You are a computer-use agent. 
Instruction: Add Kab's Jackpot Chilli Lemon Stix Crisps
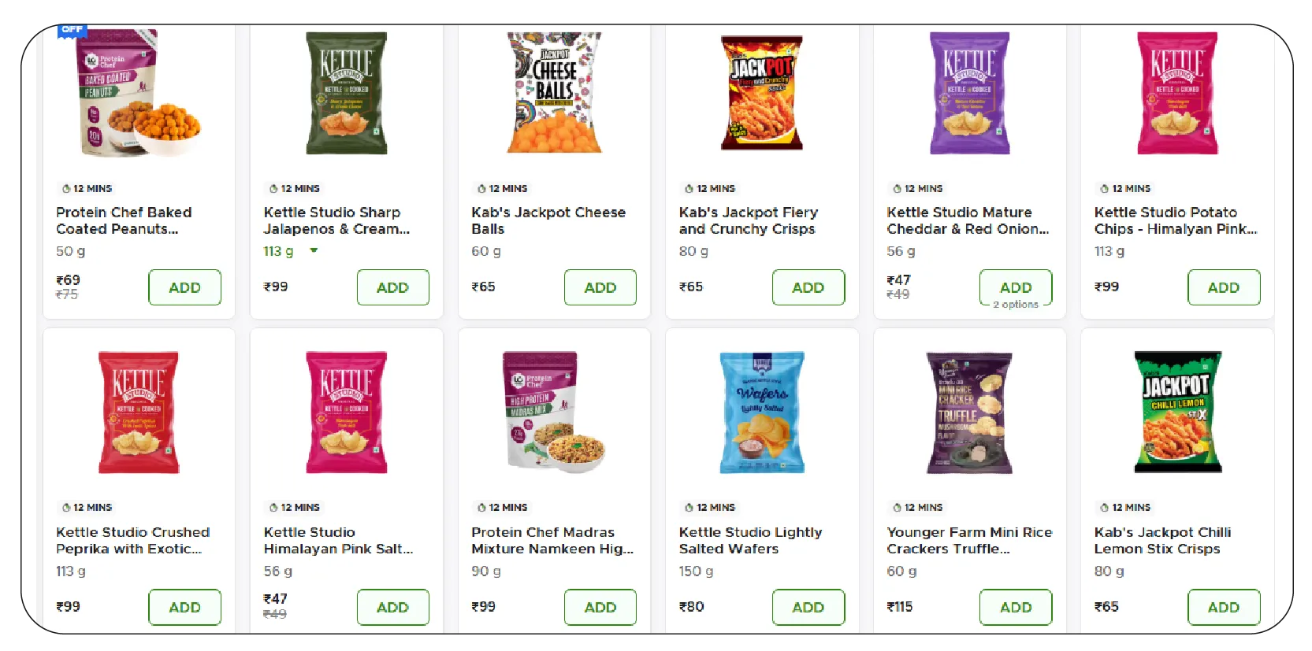(x=1224, y=607)
